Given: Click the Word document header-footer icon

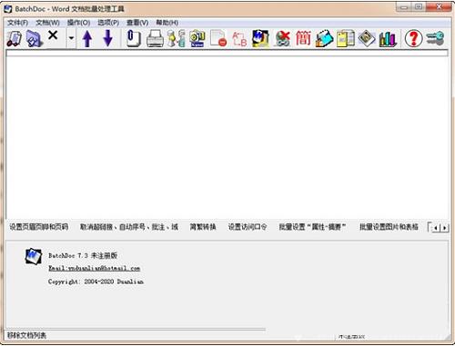Looking at the screenshot, I should [260, 38].
